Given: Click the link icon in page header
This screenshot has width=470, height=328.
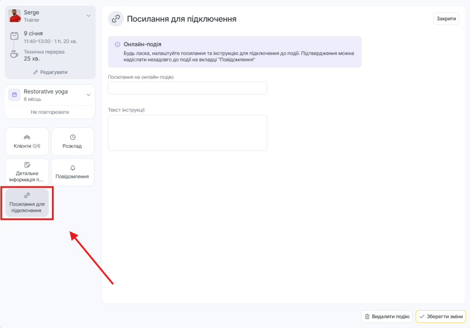Looking at the screenshot, I should [116, 19].
